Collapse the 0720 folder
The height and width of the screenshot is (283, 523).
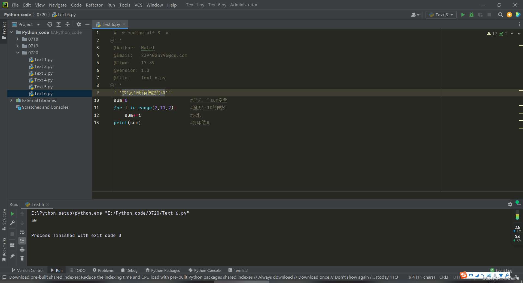(x=17, y=53)
